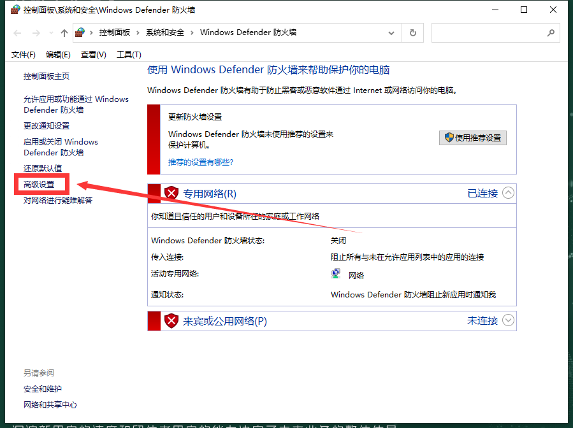Click the firewall icon in the title bar

[15, 10]
